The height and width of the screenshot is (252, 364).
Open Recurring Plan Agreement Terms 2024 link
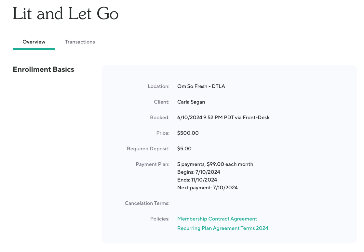tap(222, 228)
